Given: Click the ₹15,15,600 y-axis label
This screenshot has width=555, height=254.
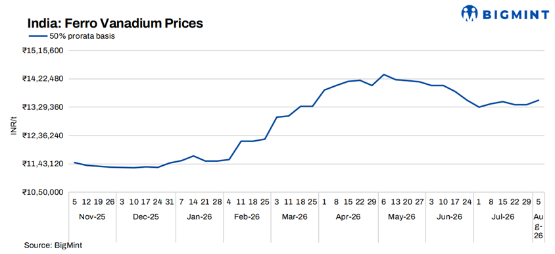Looking at the screenshot, I should [x=43, y=51].
